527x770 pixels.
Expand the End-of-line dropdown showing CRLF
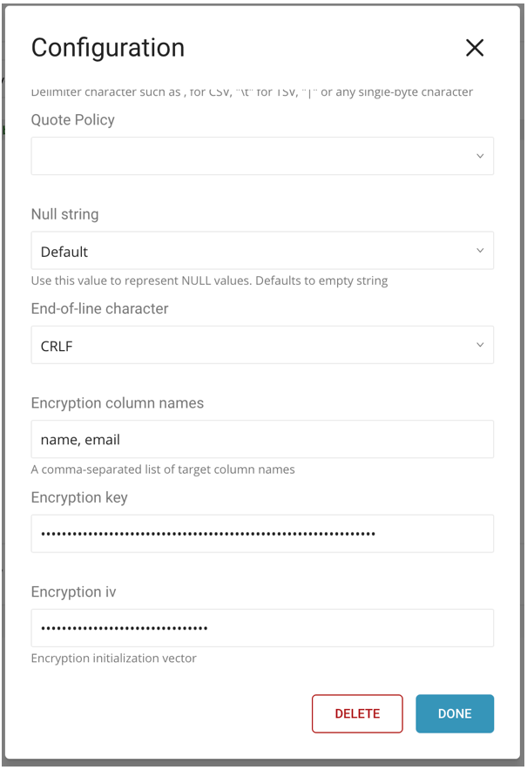coord(253,346)
